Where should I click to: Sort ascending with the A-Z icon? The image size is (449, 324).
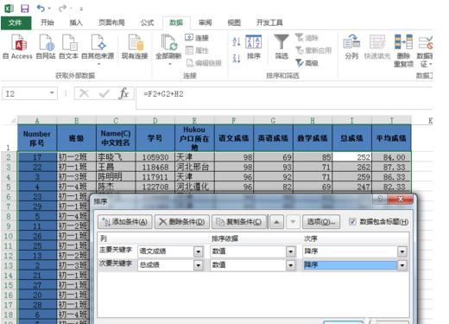pyautogui.click(x=237, y=42)
